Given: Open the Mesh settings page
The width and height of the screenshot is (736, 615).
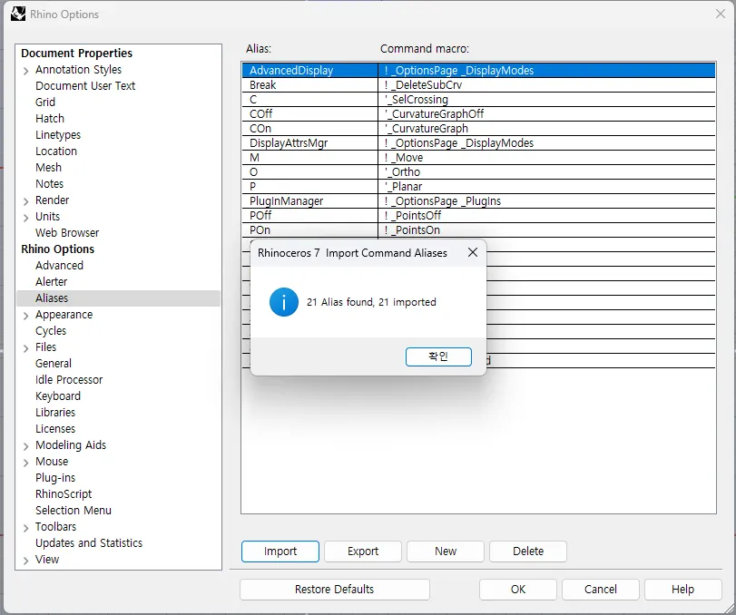Looking at the screenshot, I should pos(48,168).
